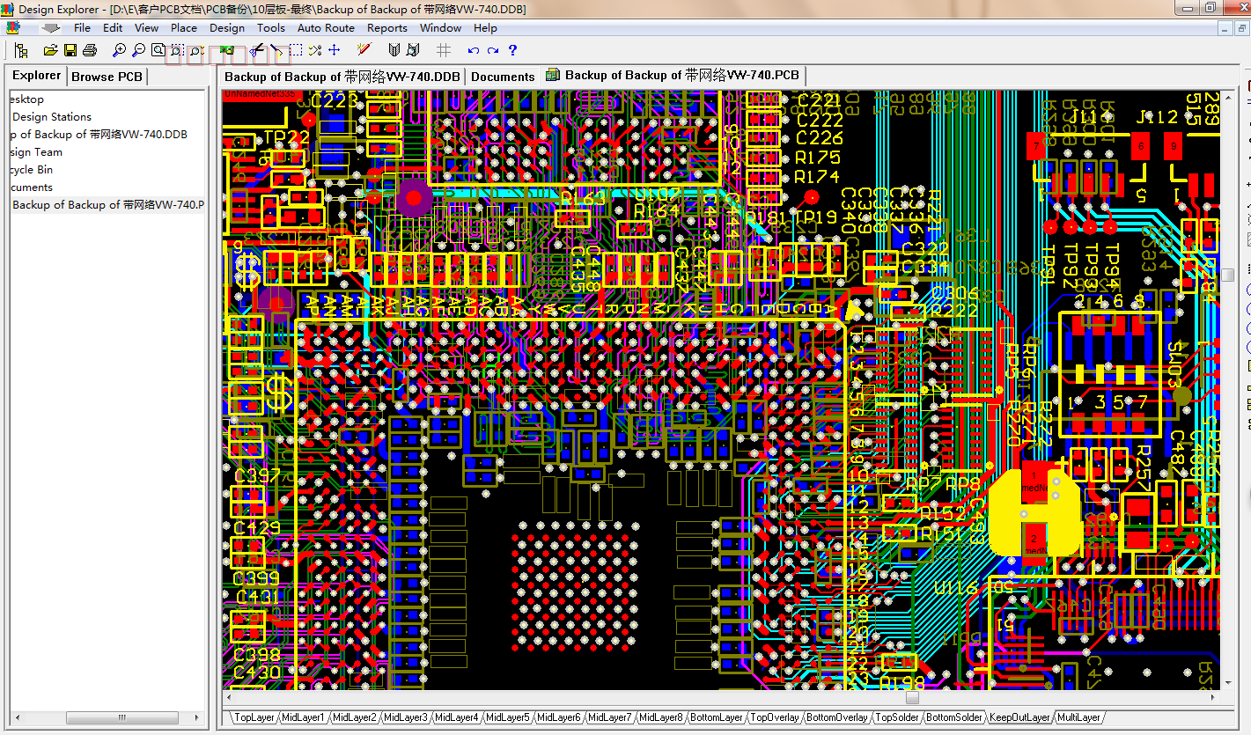Open help with the question mark icon

[513, 50]
